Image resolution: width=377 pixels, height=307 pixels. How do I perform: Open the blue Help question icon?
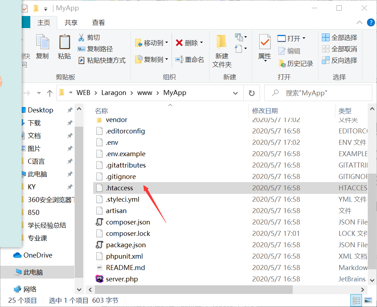[x=371, y=23]
